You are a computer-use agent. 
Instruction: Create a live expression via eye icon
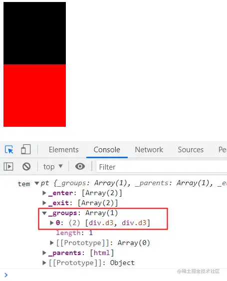pyautogui.click(x=80, y=166)
